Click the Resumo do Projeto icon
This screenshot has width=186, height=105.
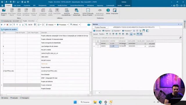(x=34, y=12)
